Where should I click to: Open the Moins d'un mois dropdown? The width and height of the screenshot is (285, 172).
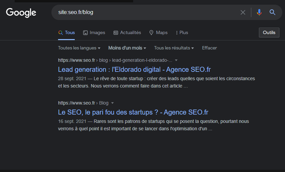pos(127,48)
